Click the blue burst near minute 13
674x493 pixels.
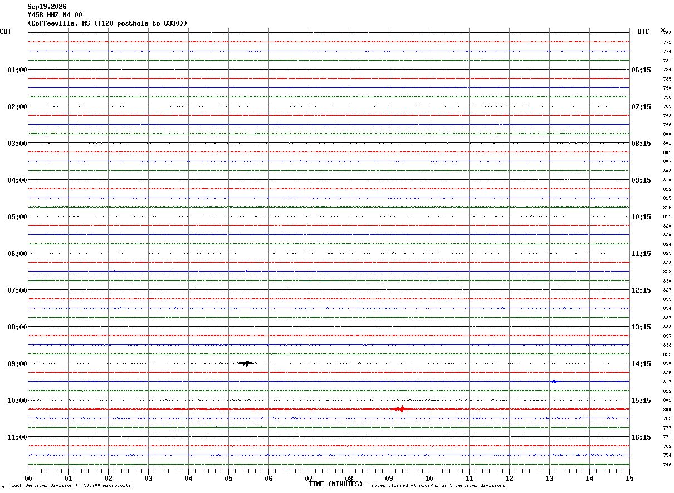pos(555,381)
